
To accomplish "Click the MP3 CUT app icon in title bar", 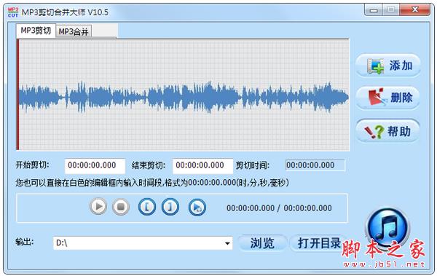I will tap(13, 12).
